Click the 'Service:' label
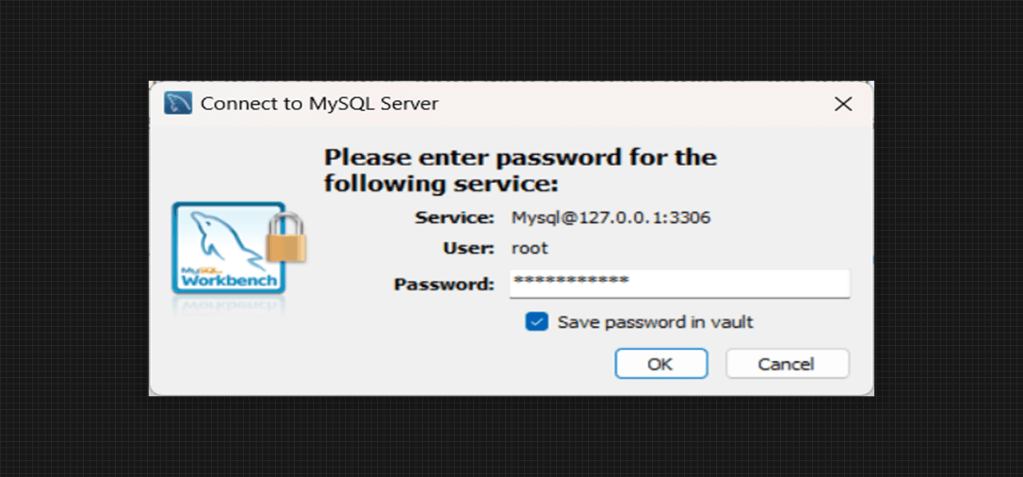This screenshot has height=477, width=1023. click(x=455, y=217)
